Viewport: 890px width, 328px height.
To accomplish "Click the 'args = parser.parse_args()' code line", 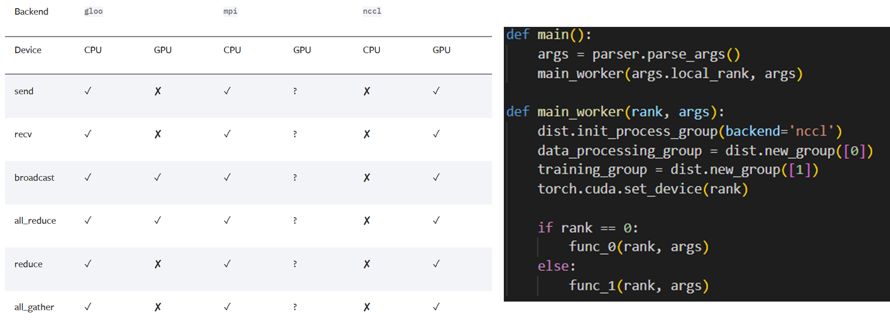I will (x=639, y=55).
